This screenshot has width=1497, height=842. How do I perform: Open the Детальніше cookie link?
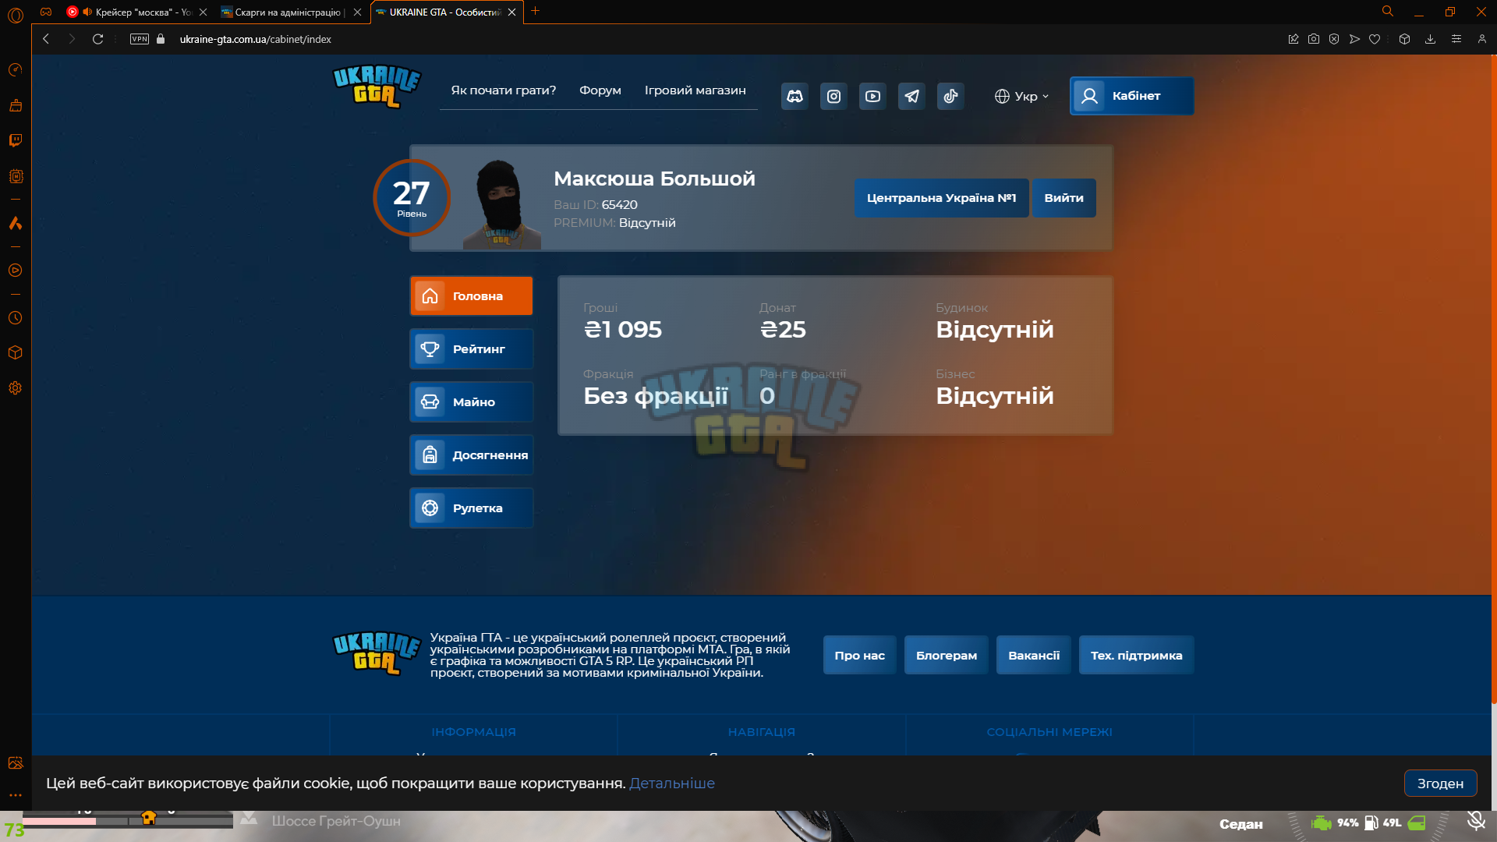pyautogui.click(x=672, y=784)
